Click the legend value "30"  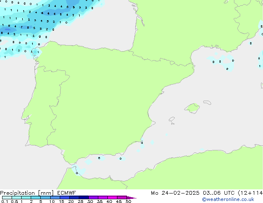pos(90,201)
